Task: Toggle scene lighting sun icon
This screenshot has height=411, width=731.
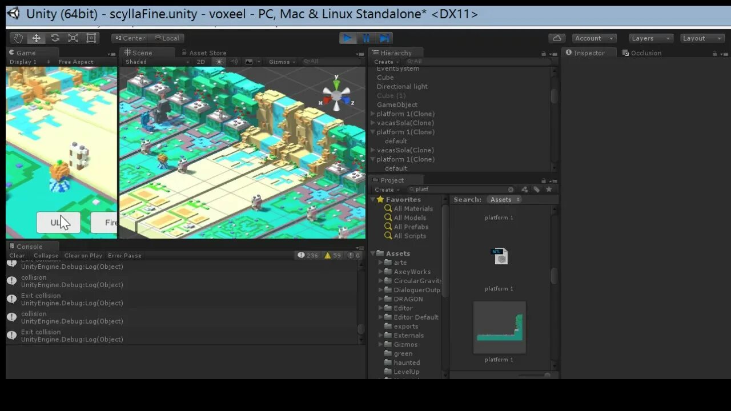Action: point(219,62)
